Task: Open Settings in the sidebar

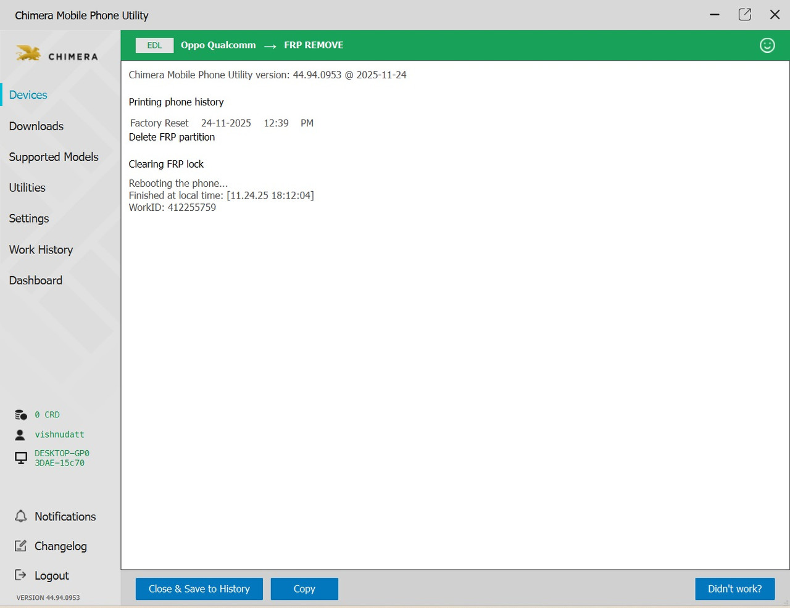Action: pyautogui.click(x=29, y=218)
